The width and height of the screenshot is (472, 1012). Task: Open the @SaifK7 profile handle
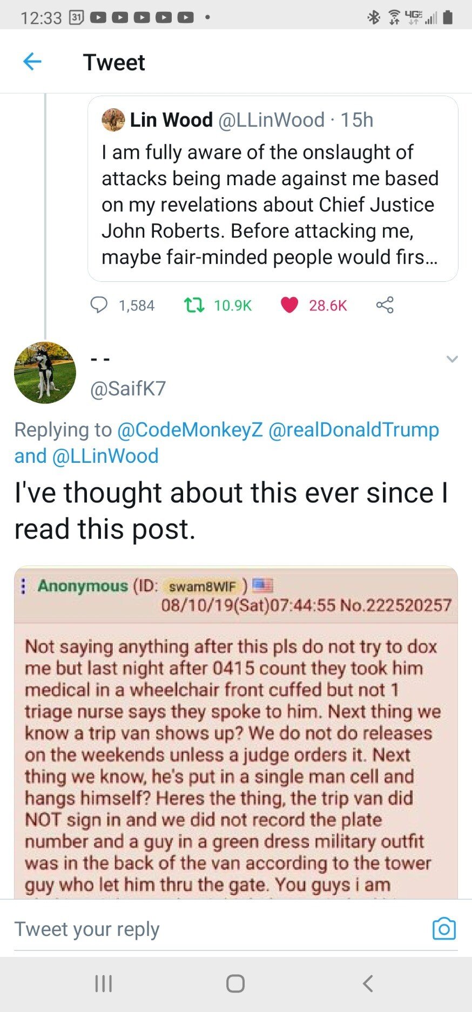(128, 388)
